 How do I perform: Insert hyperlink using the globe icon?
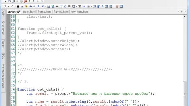(x=53, y=6)
